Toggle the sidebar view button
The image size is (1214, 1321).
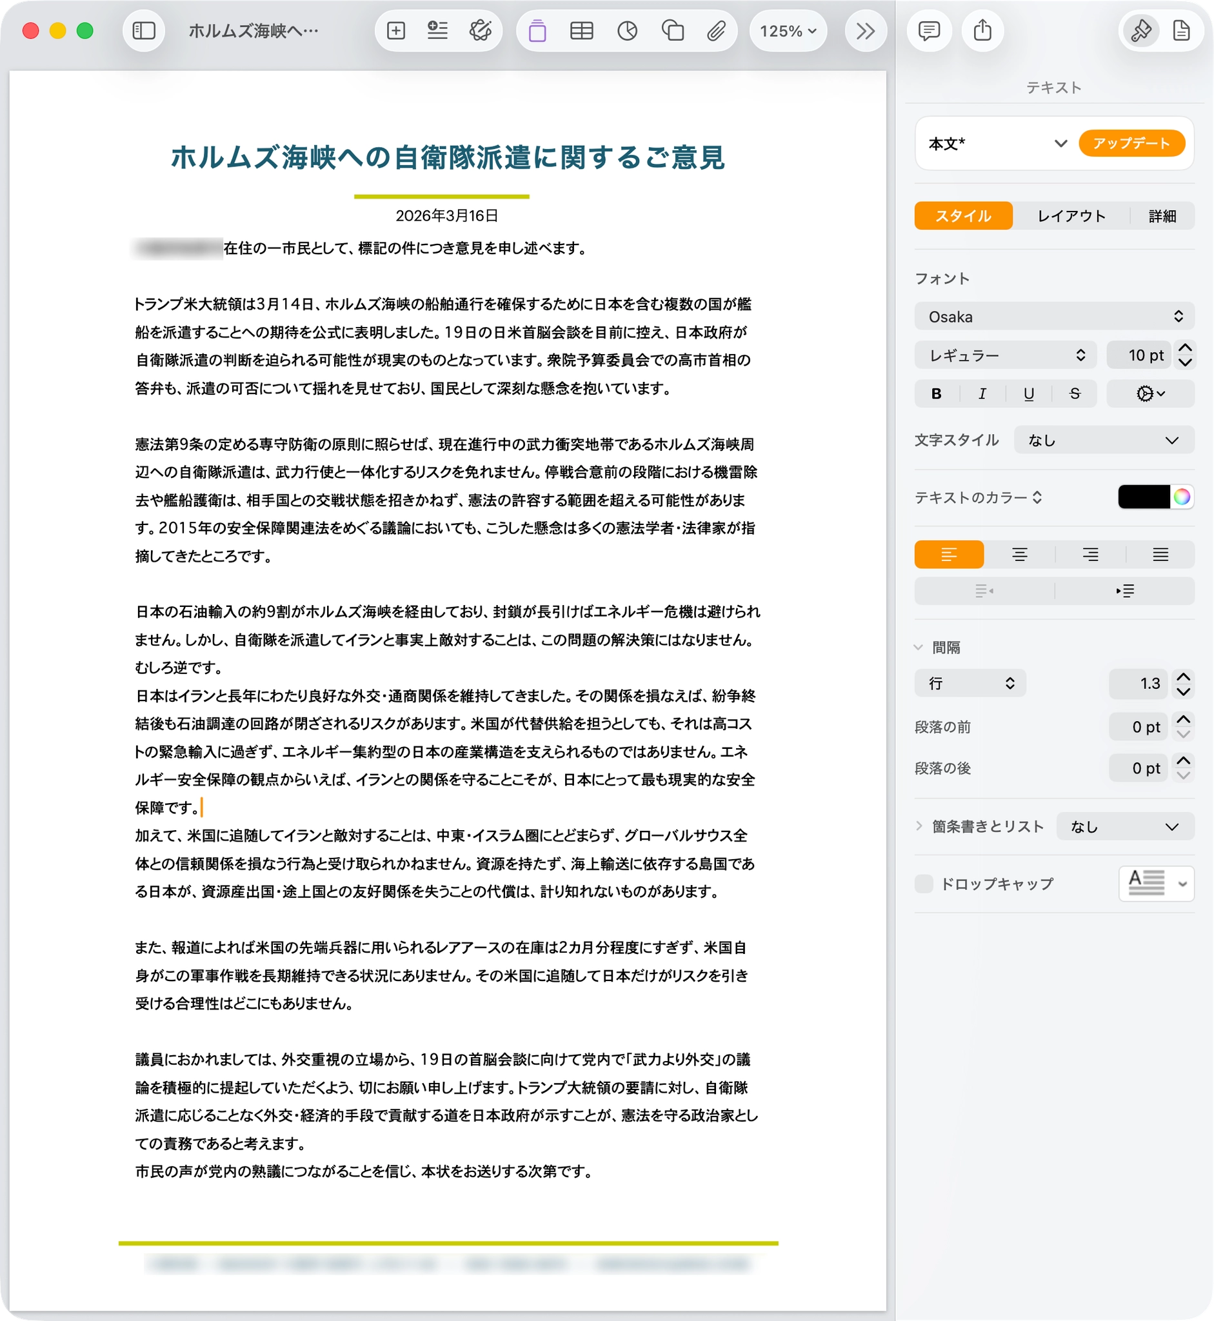pyautogui.click(x=144, y=31)
